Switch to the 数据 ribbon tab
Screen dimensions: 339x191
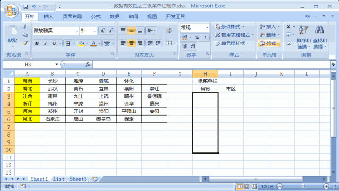pos(114,16)
